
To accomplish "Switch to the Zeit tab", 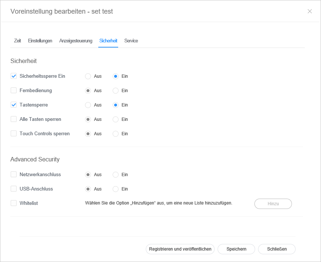I will pyautogui.click(x=17, y=41).
